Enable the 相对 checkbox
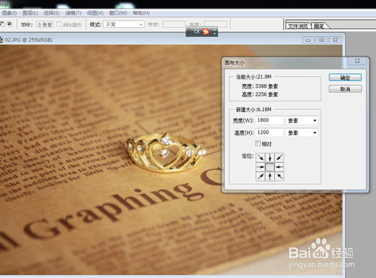Image resolution: width=376 pixels, height=278 pixels. [x=258, y=143]
